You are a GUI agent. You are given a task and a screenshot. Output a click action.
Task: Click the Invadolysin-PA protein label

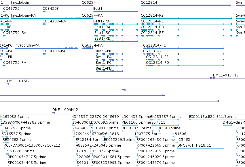tap(27, 45)
